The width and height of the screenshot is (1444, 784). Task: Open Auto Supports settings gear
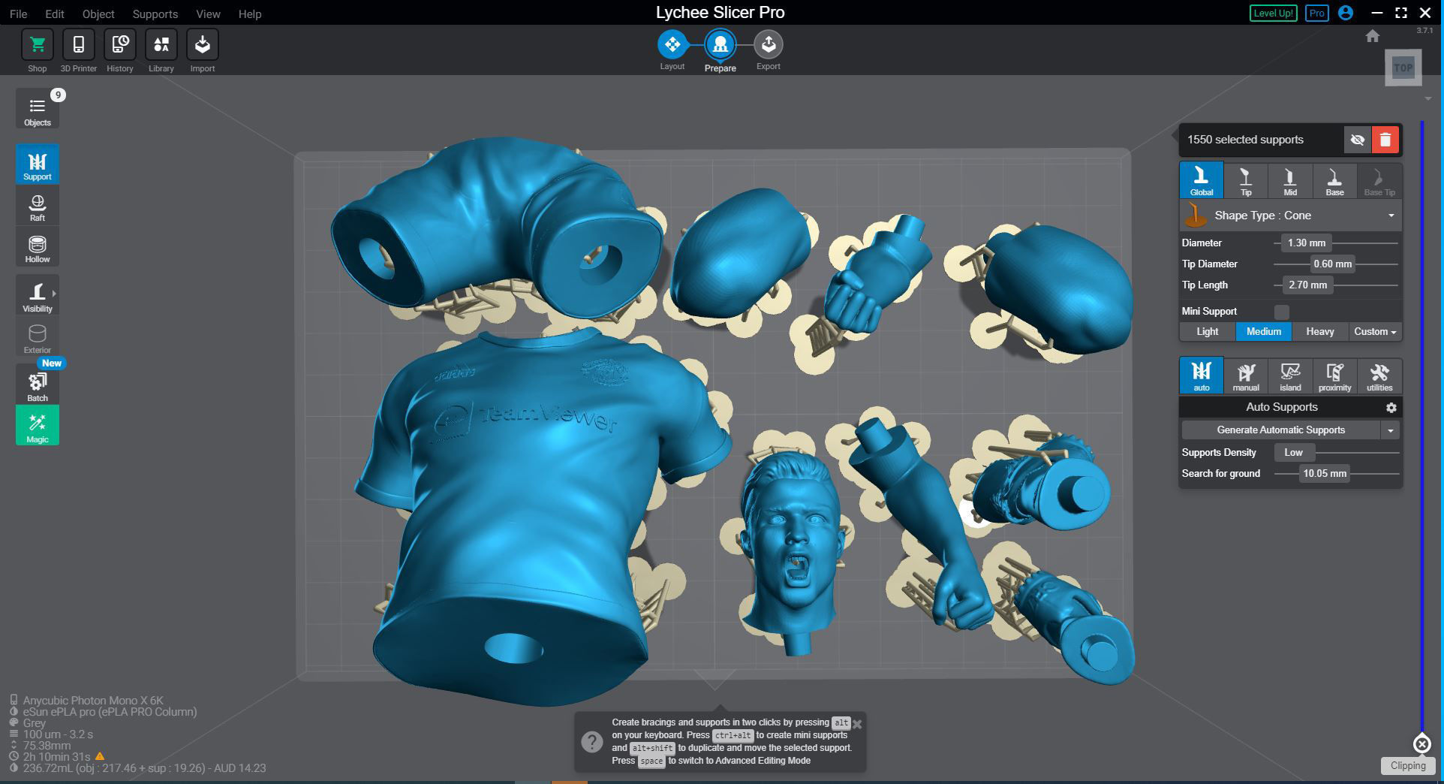click(x=1391, y=407)
